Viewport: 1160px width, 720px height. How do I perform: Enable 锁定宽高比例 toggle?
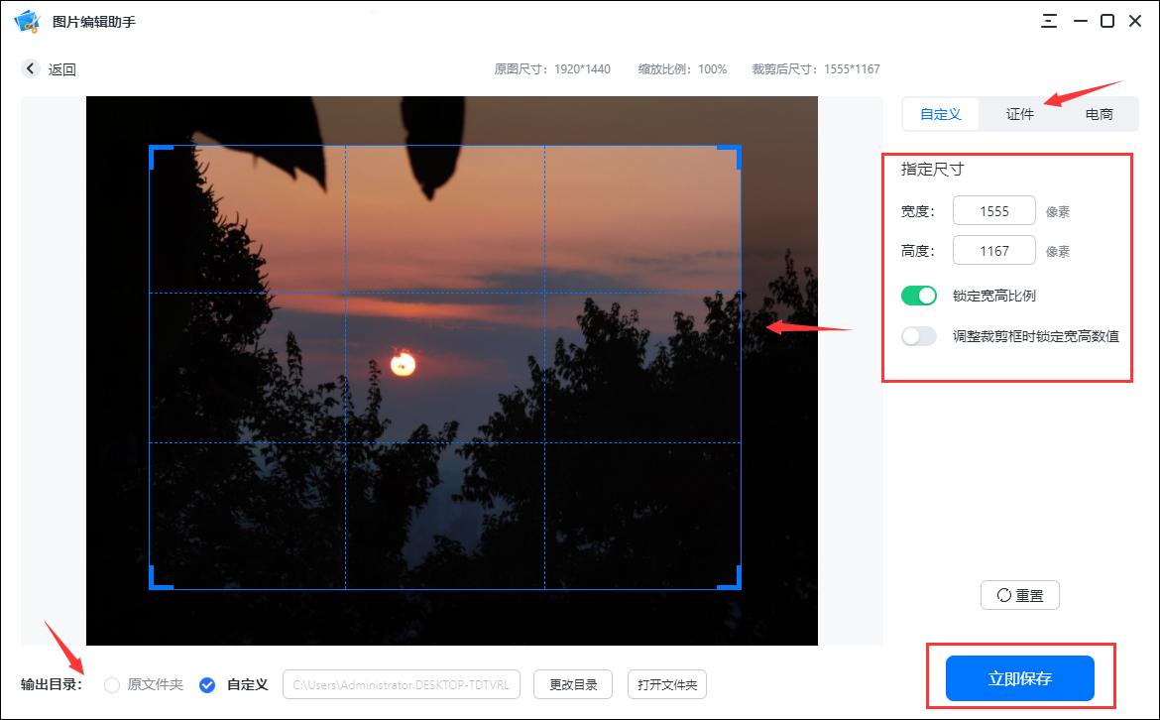(918, 295)
